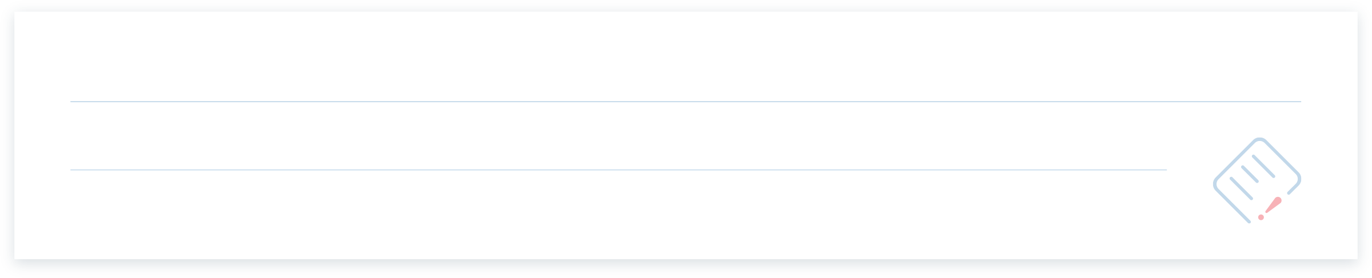Click the pink pen tip on note icon
Screen dimensions: 1372x278
[x=1270, y=208]
